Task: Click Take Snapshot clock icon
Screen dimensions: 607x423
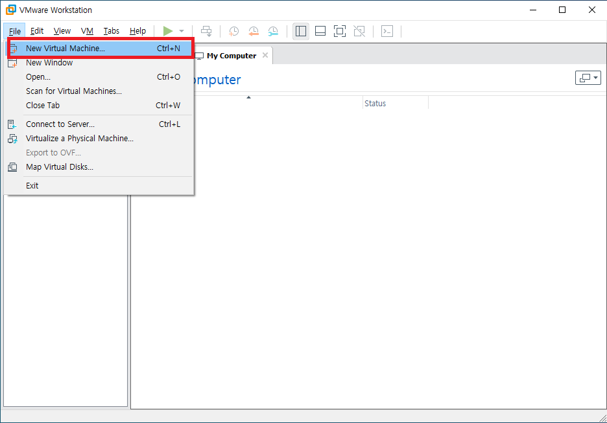Action: pyautogui.click(x=233, y=31)
